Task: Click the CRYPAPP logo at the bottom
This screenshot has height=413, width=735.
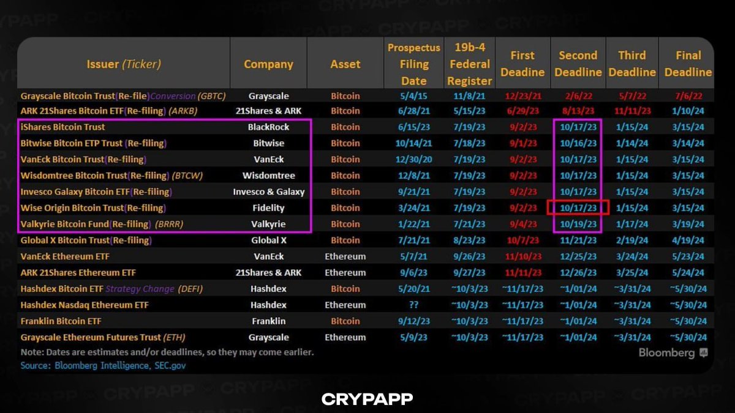Action: click(367, 399)
